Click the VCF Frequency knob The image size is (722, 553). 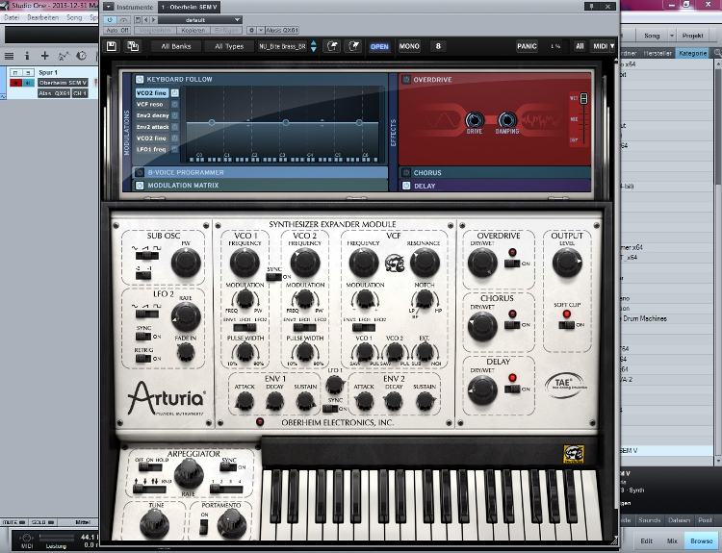pos(364,263)
